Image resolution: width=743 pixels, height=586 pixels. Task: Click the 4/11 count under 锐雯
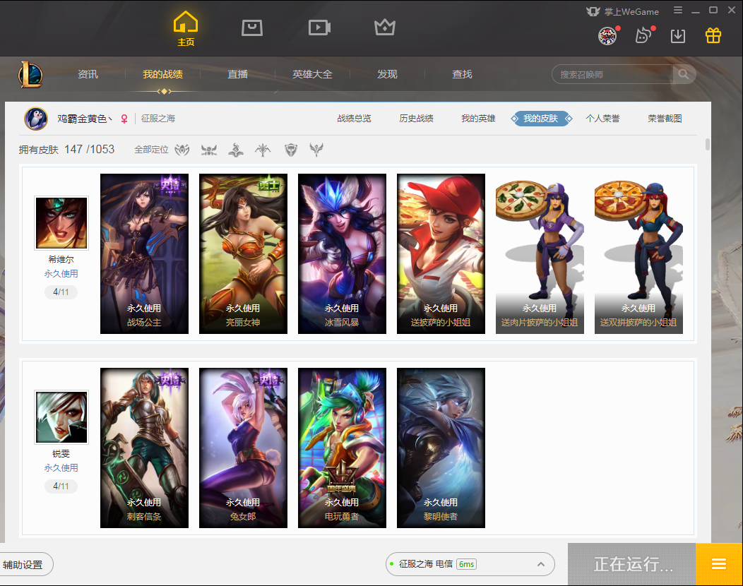click(61, 486)
